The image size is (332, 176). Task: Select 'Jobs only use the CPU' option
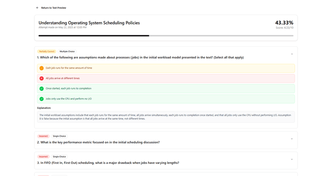[x=166, y=99]
